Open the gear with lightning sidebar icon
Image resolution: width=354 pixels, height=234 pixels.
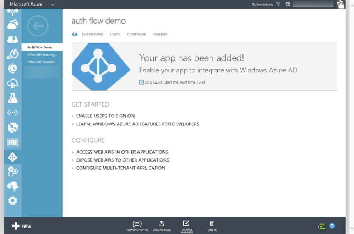pyautogui.click(x=12, y=54)
